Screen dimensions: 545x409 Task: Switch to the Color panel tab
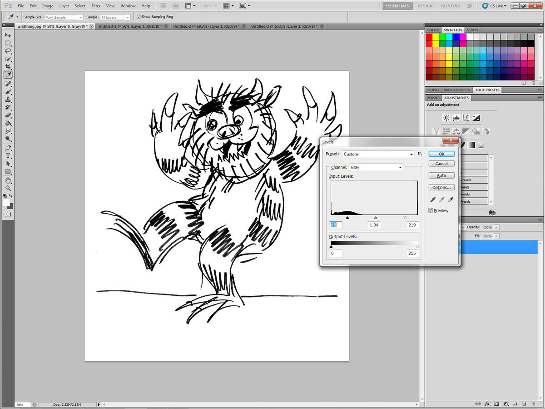tap(433, 30)
